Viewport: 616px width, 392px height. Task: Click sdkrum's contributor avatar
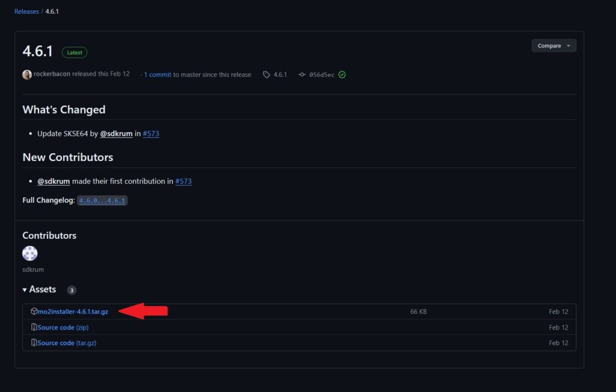[30, 253]
